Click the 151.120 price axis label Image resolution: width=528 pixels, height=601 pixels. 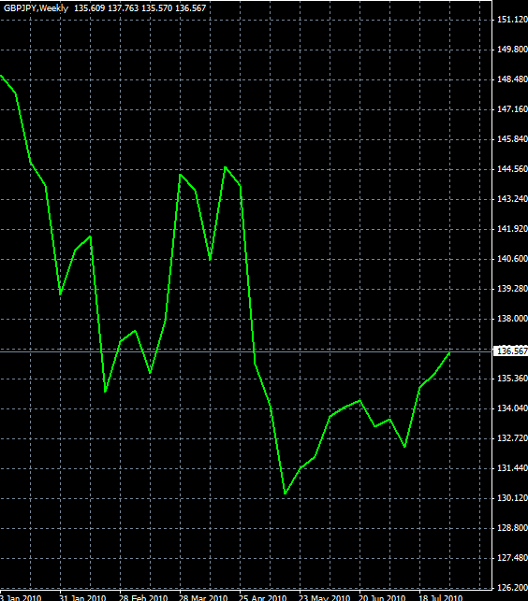[x=512, y=20]
